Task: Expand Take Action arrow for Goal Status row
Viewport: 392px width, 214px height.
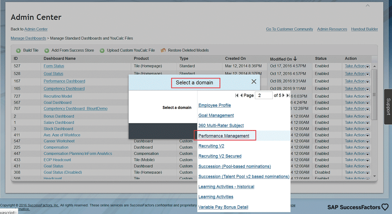Action: 367,74
